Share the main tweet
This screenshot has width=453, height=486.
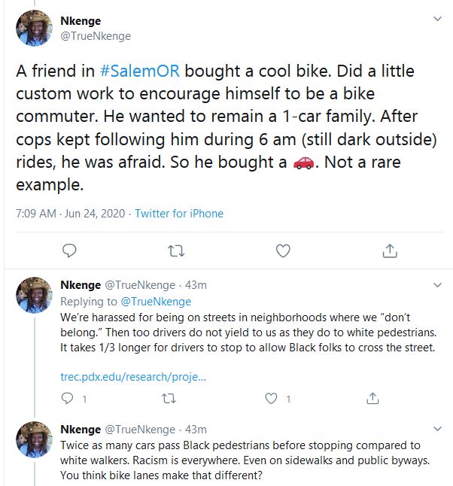tap(390, 250)
